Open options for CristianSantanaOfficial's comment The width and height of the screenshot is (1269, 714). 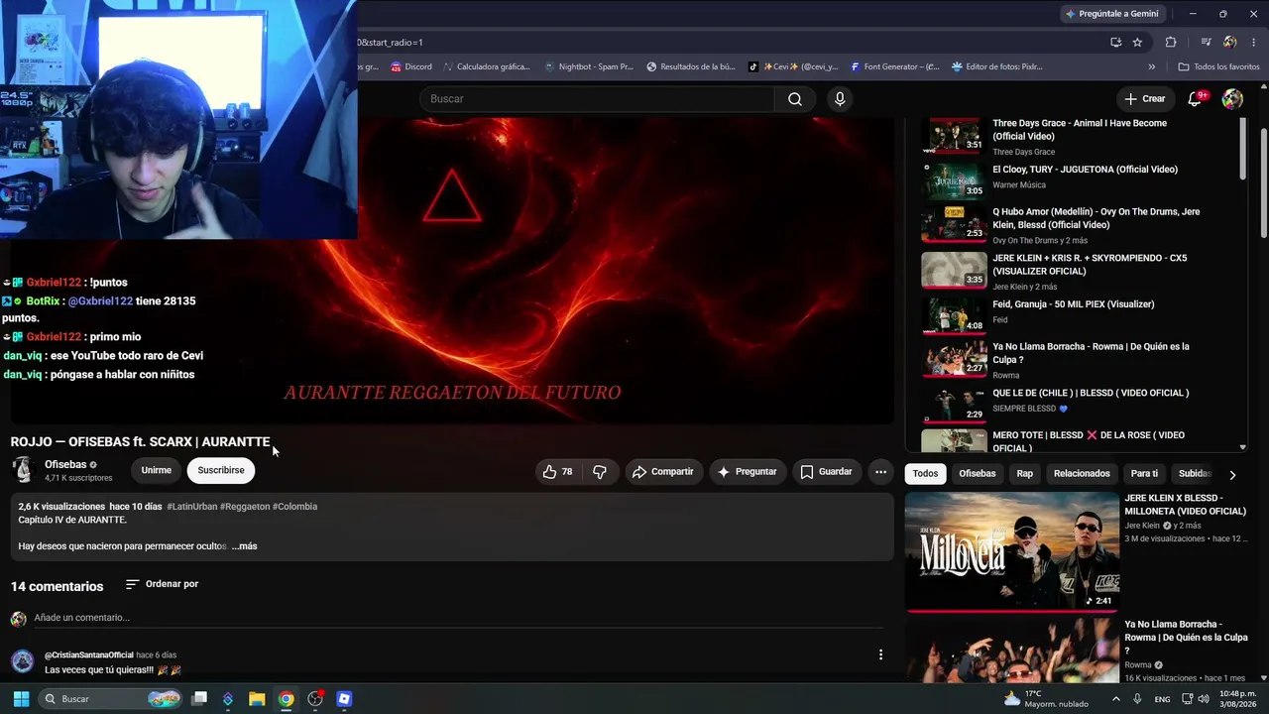tap(880, 654)
